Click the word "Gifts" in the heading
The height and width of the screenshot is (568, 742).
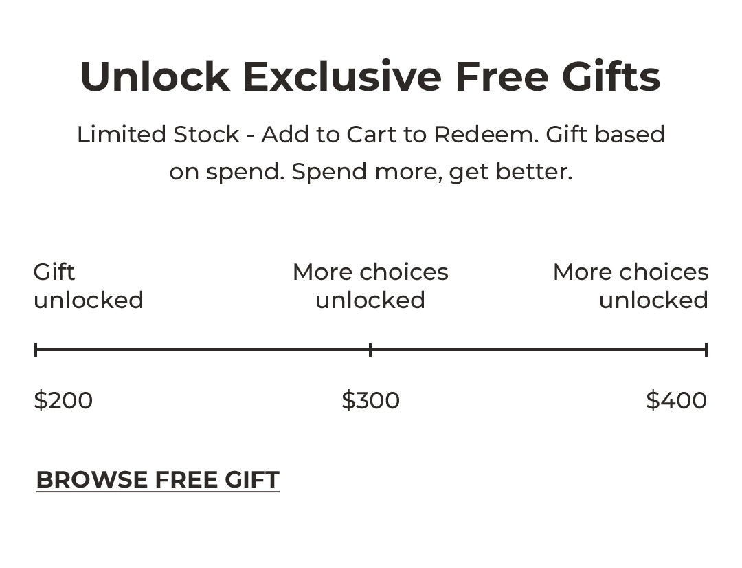[x=611, y=76]
